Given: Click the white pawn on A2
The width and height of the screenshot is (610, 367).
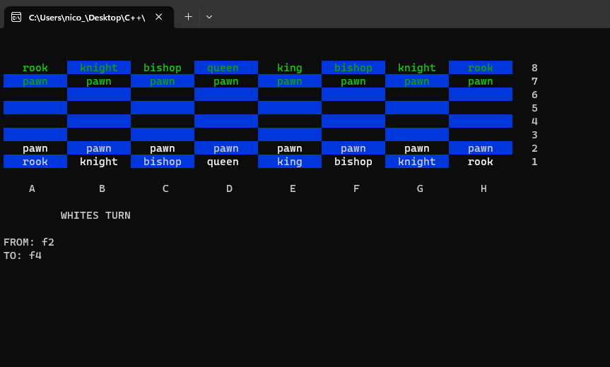Looking at the screenshot, I should pyautogui.click(x=35, y=149).
